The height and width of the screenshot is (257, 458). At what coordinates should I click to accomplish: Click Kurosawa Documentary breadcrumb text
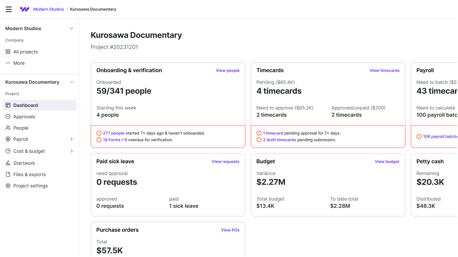93,9
